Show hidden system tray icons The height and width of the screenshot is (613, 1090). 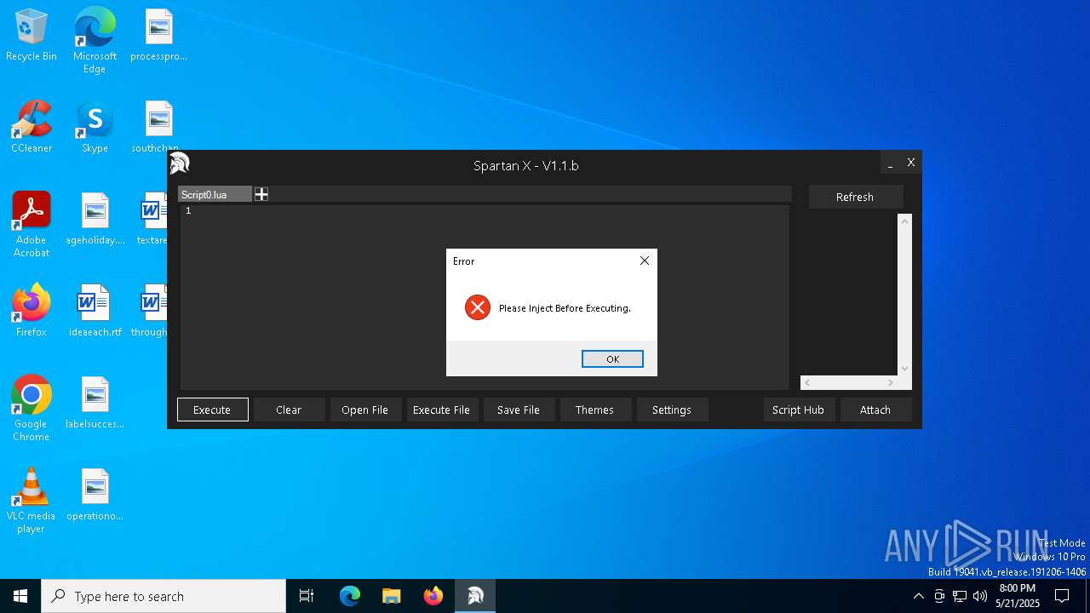point(918,596)
